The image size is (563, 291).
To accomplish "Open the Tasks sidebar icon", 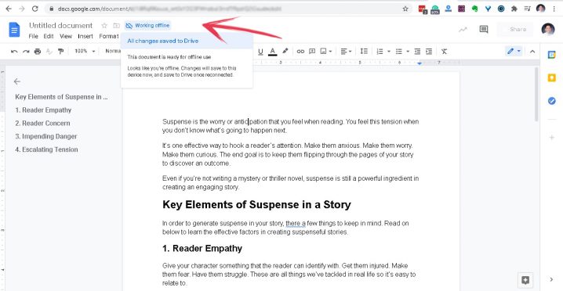I will tap(551, 101).
